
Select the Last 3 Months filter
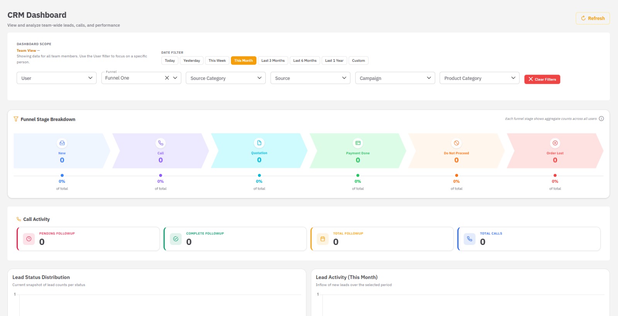[x=273, y=61]
